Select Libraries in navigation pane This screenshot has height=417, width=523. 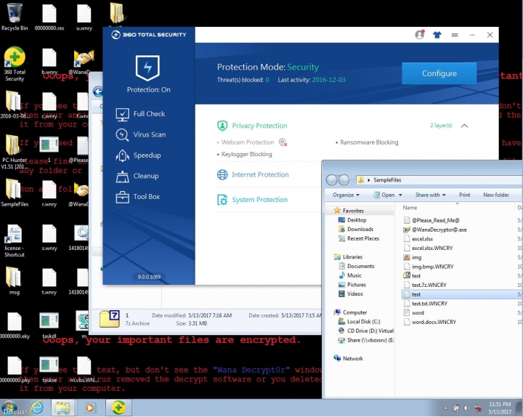[x=352, y=257]
